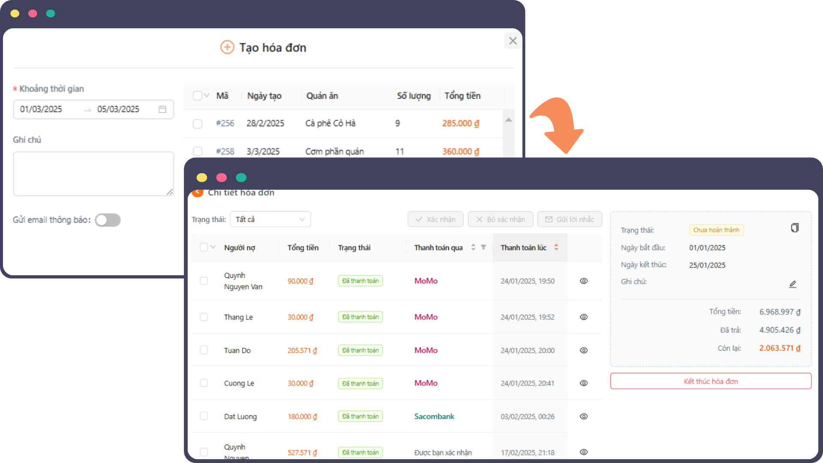Viewport: 823px width, 463px height.
Task: Click the Đã trả value 4.905.426 đ
Action: (780, 330)
